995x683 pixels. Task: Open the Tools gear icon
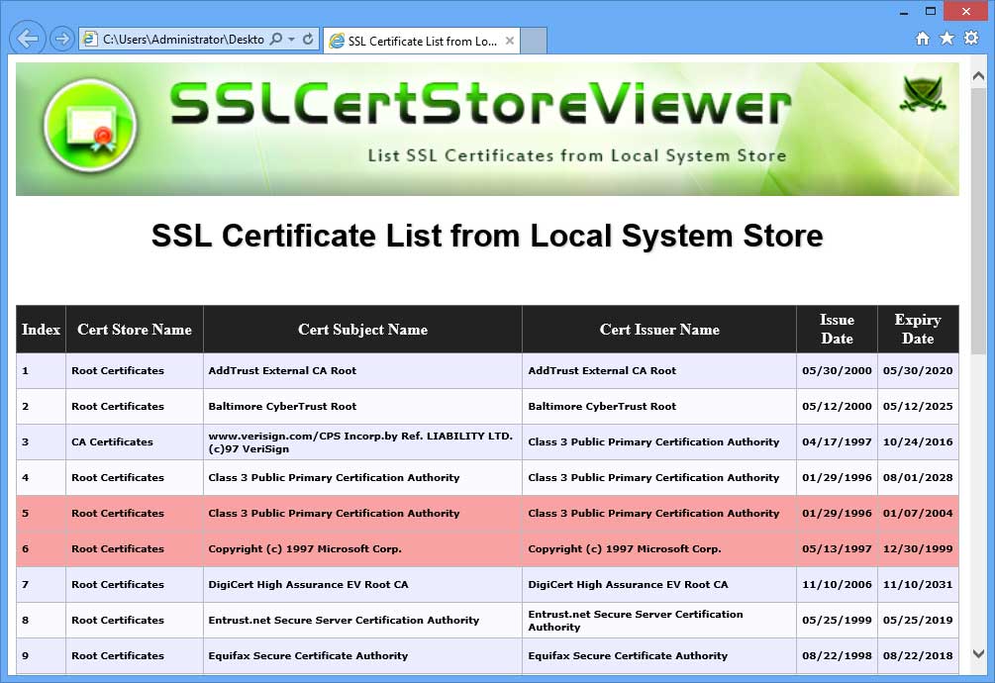point(971,38)
